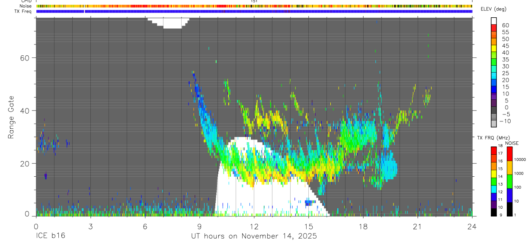Click the '3' tick label on the time axis
The height and width of the screenshot is (245, 531).
pyautogui.click(x=90, y=227)
